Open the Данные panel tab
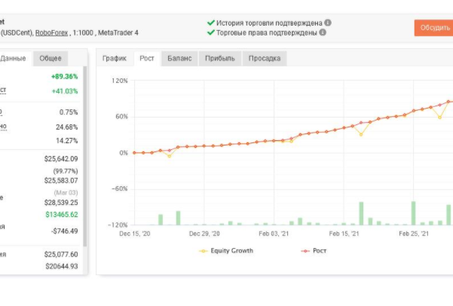The image size is (453, 306). coord(14,58)
